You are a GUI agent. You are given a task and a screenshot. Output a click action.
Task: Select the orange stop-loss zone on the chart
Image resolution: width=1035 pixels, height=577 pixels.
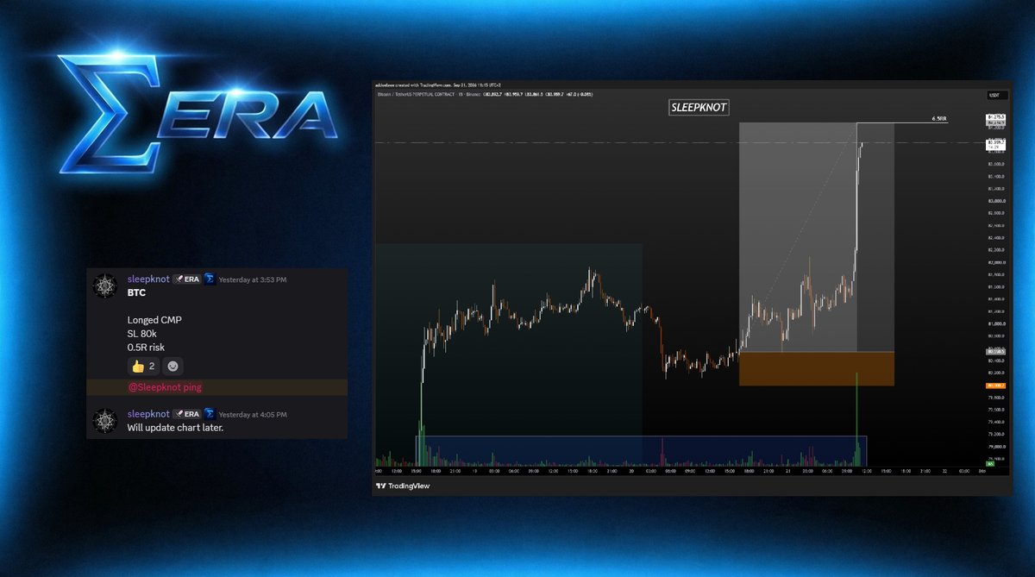817,368
